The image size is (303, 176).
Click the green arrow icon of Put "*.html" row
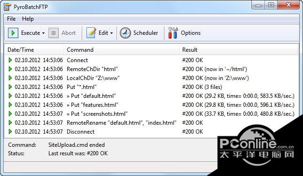10,87
